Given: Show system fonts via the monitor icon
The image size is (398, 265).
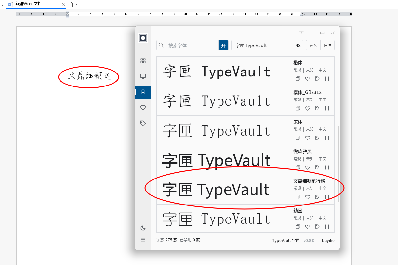Looking at the screenshot, I should point(143,76).
